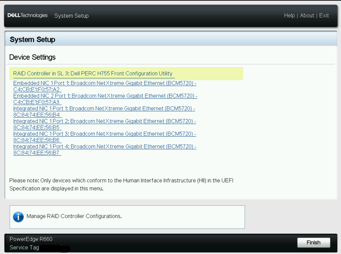Click the Please note HII message
341x254 pixels.
[x=121, y=185]
